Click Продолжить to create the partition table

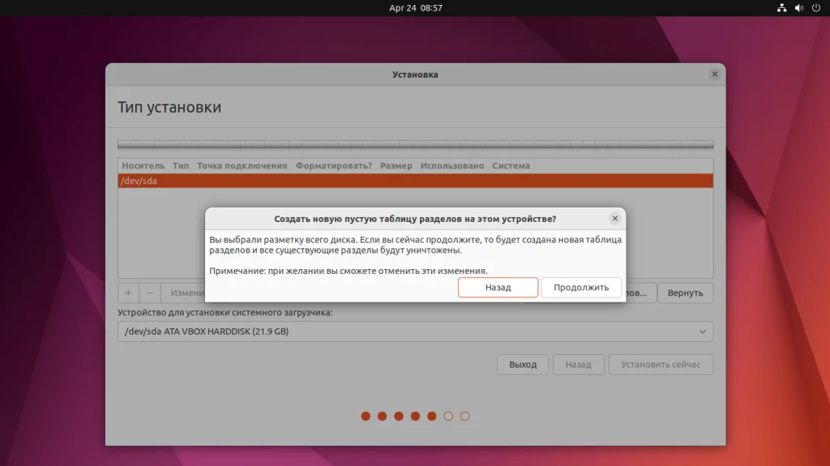click(x=580, y=288)
